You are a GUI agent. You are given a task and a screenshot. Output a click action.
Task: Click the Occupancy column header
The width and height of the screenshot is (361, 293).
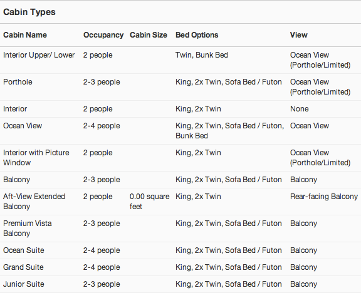pos(103,35)
